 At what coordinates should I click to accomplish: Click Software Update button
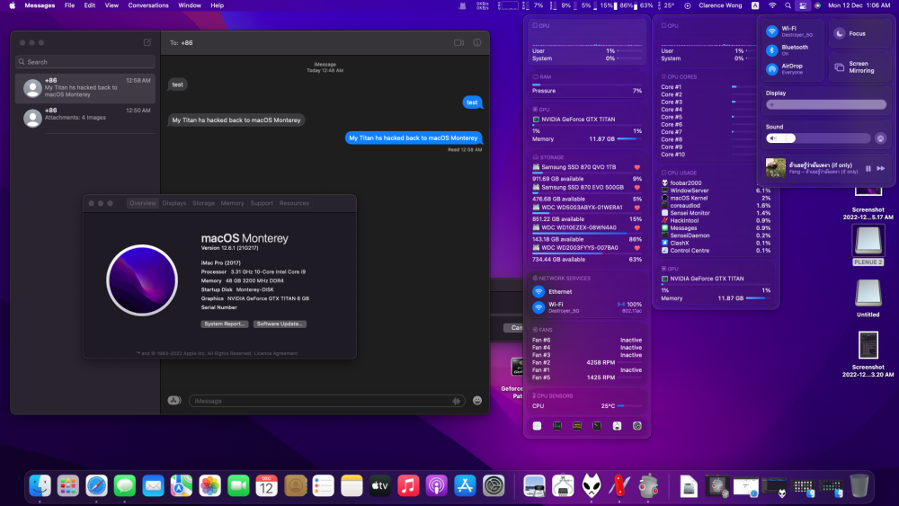(280, 324)
